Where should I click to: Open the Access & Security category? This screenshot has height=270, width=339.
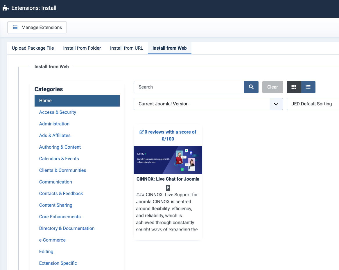(x=58, y=112)
